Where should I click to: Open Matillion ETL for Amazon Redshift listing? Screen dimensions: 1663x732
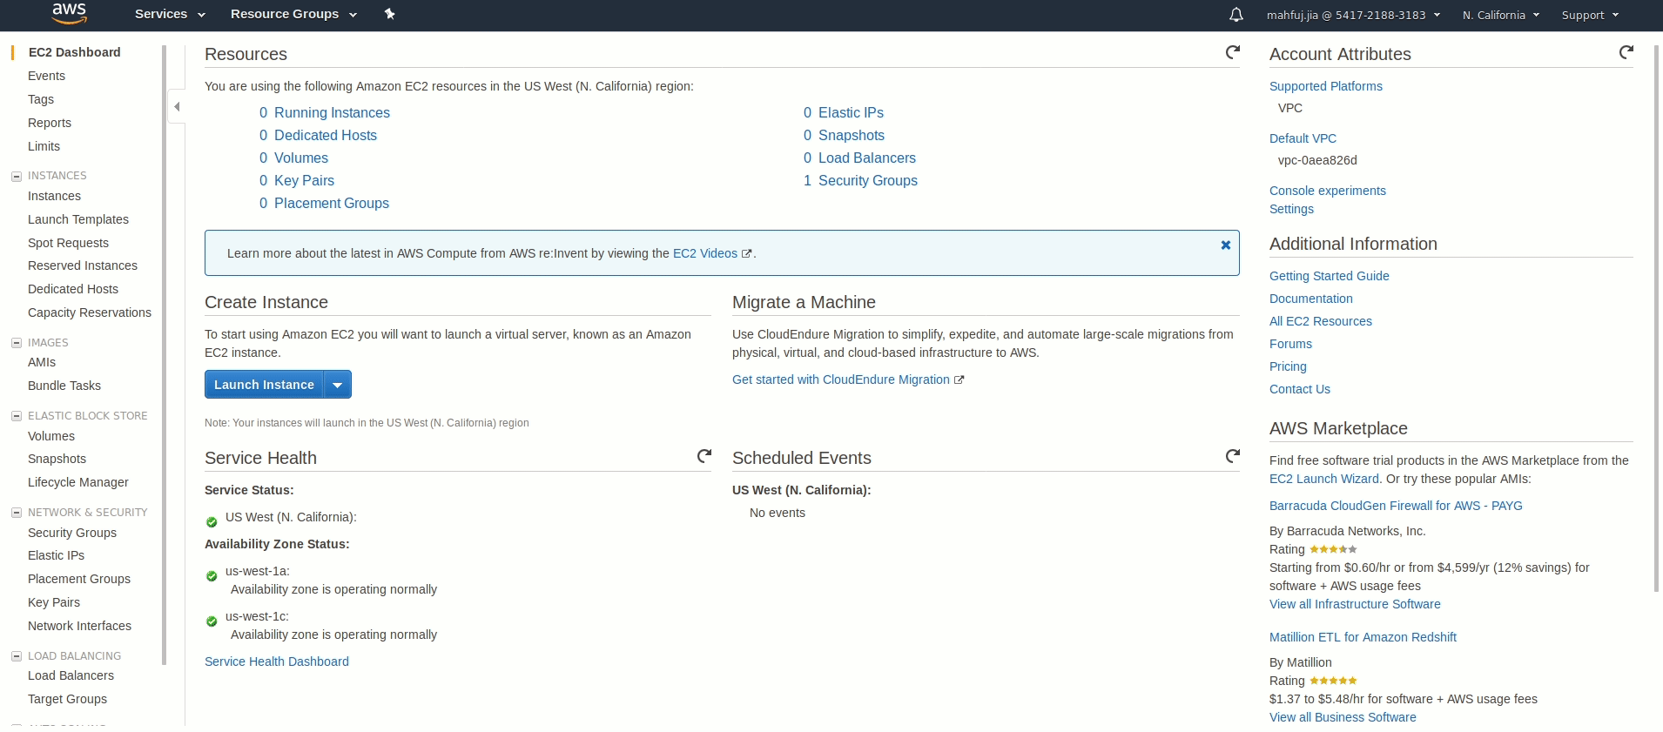click(x=1363, y=637)
